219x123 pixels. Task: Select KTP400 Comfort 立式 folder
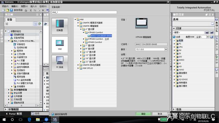tap(98, 39)
